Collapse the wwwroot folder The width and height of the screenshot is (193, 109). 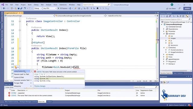164,34
